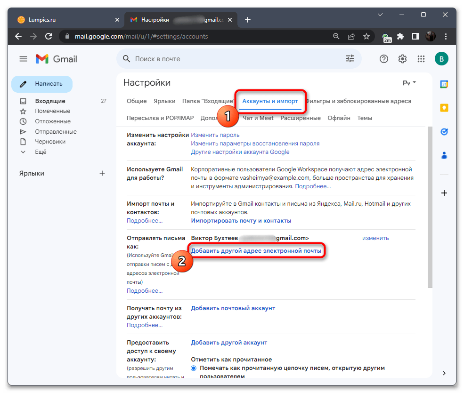Viewport: 464px width, 393px height.
Task: Bookmark this page with the star icon
Action: (366, 36)
